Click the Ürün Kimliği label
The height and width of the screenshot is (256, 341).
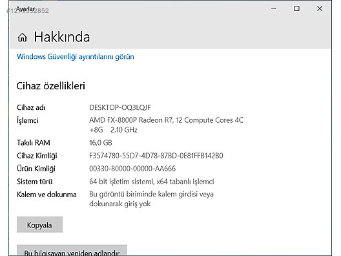(x=36, y=169)
